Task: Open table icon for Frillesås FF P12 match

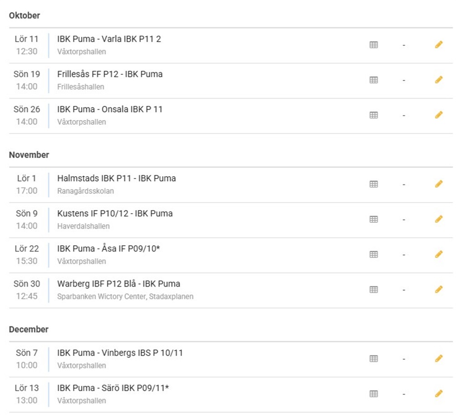Action: [x=373, y=80]
